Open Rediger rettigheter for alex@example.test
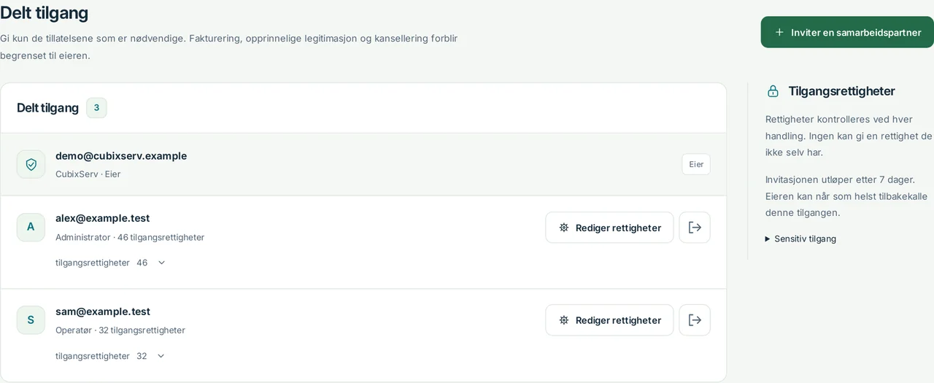The width and height of the screenshot is (934, 383). coord(609,228)
